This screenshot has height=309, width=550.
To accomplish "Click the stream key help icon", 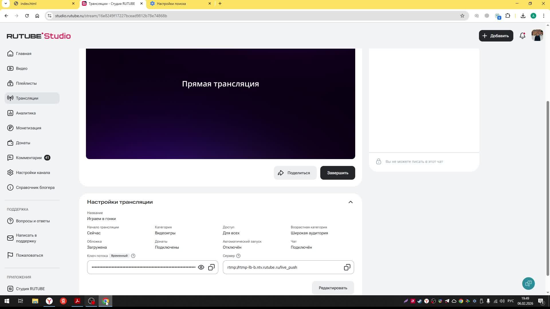I will [x=133, y=256].
